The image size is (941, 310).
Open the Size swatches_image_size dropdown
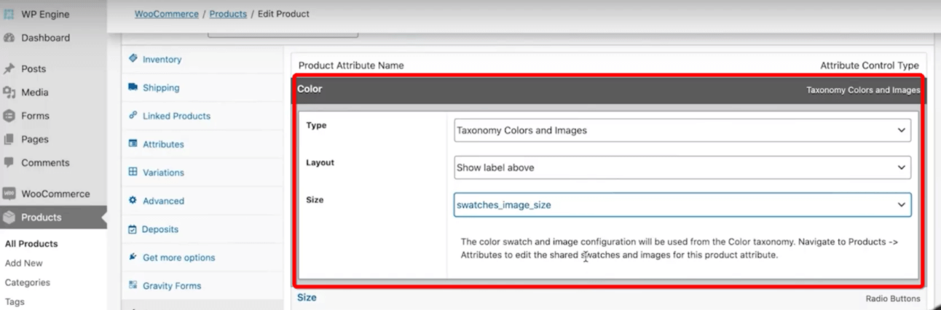682,204
